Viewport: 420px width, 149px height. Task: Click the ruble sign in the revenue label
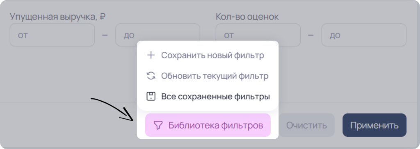point(102,17)
